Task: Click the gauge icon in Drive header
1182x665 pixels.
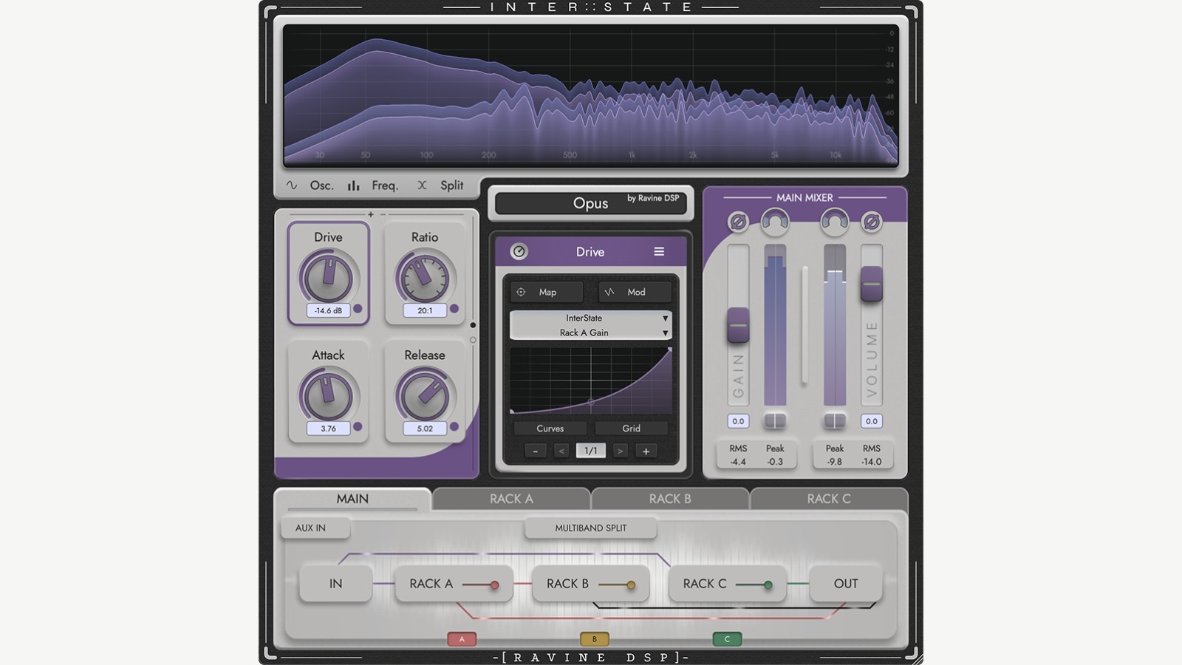Action: click(519, 251)
